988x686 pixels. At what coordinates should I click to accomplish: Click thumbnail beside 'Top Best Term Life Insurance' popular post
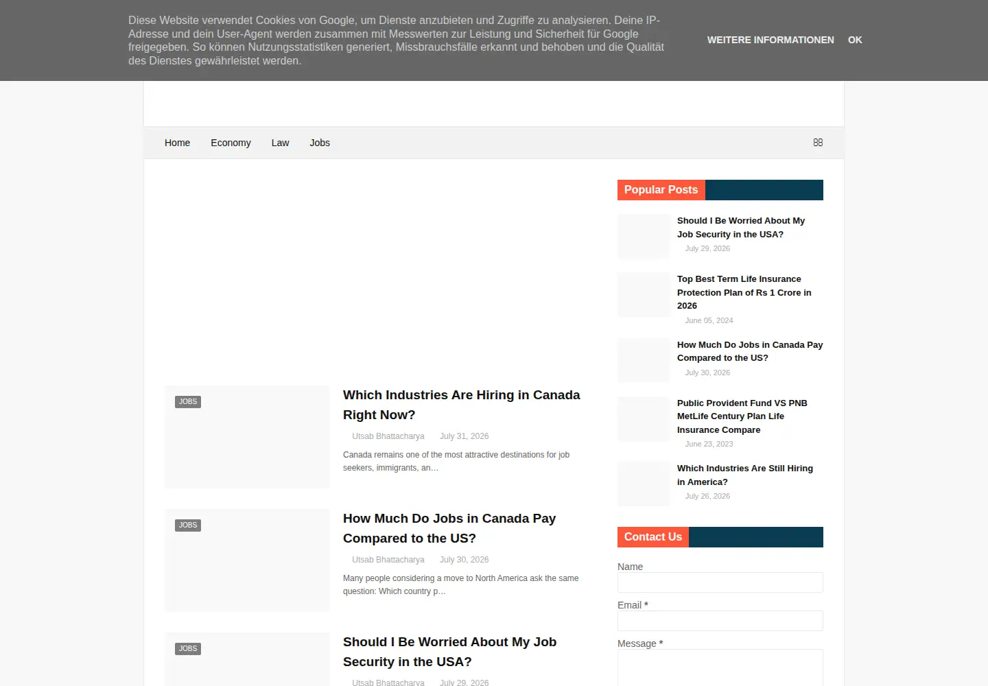[x=644, y=295]
